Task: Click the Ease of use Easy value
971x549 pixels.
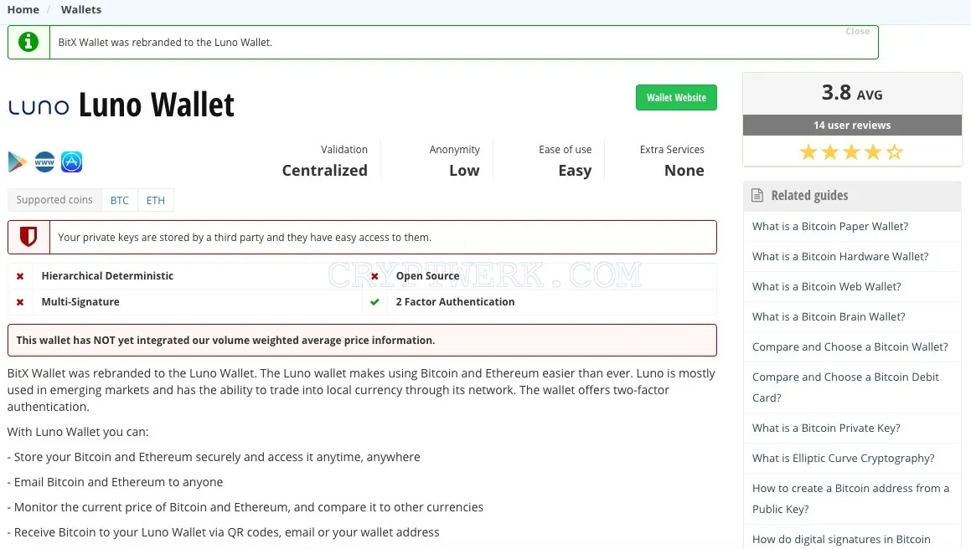Action: (x=575, y=170)
